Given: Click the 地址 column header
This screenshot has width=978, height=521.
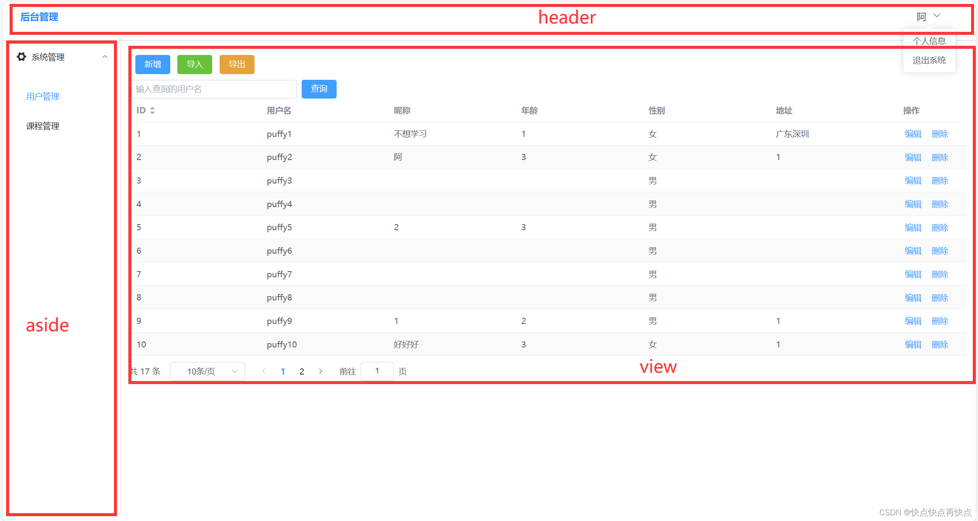Looking at the screenshot, I should [x=784, y=111].
